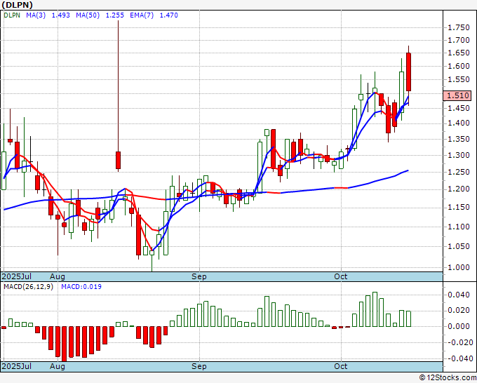Click the highlighted 1.510 current price tag
This screenshot has width=477, height=383.
457,95
